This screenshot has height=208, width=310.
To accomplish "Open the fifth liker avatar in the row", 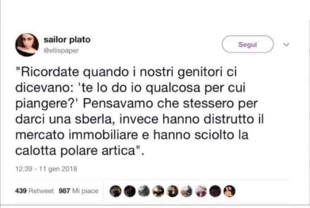I will [172, 191].
